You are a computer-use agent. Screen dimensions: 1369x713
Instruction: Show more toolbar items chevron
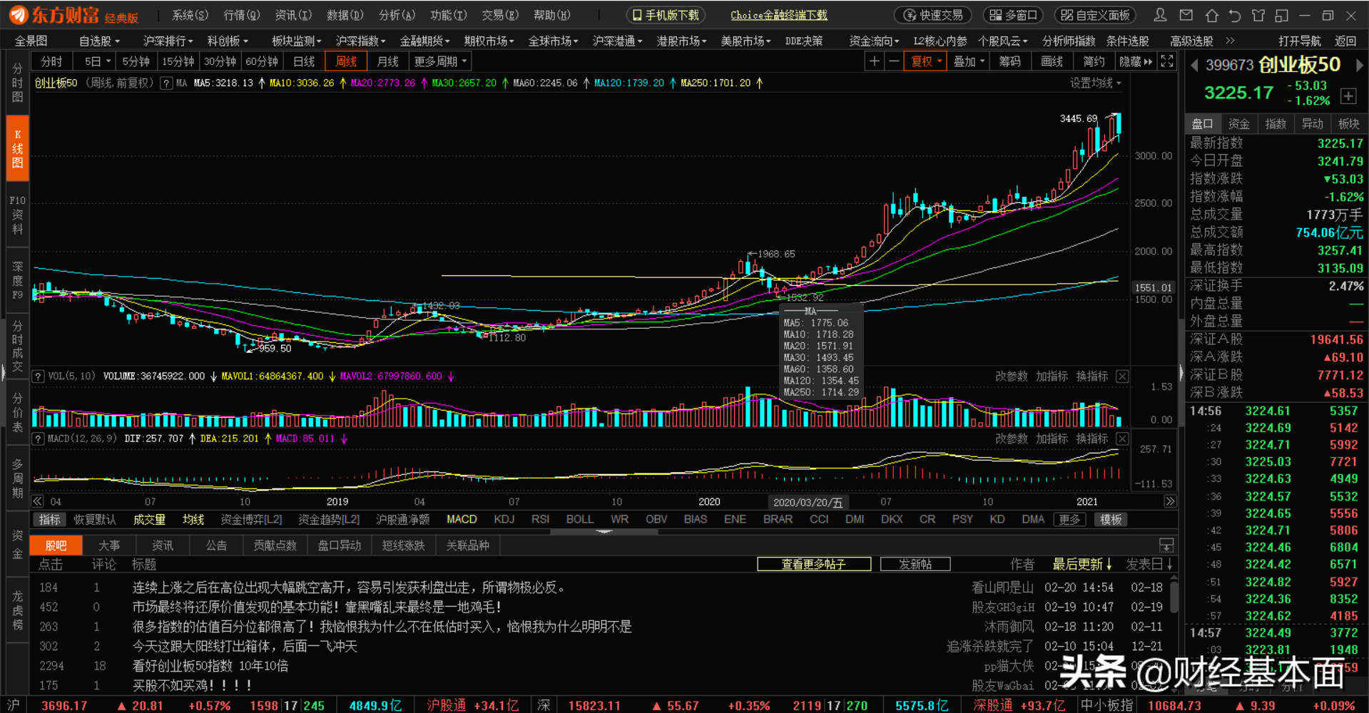(x=1230, y=41)
